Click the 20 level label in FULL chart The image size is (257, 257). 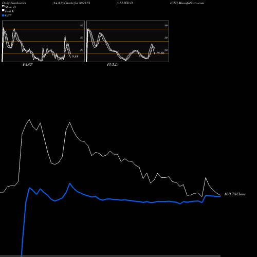pos(166,50)
